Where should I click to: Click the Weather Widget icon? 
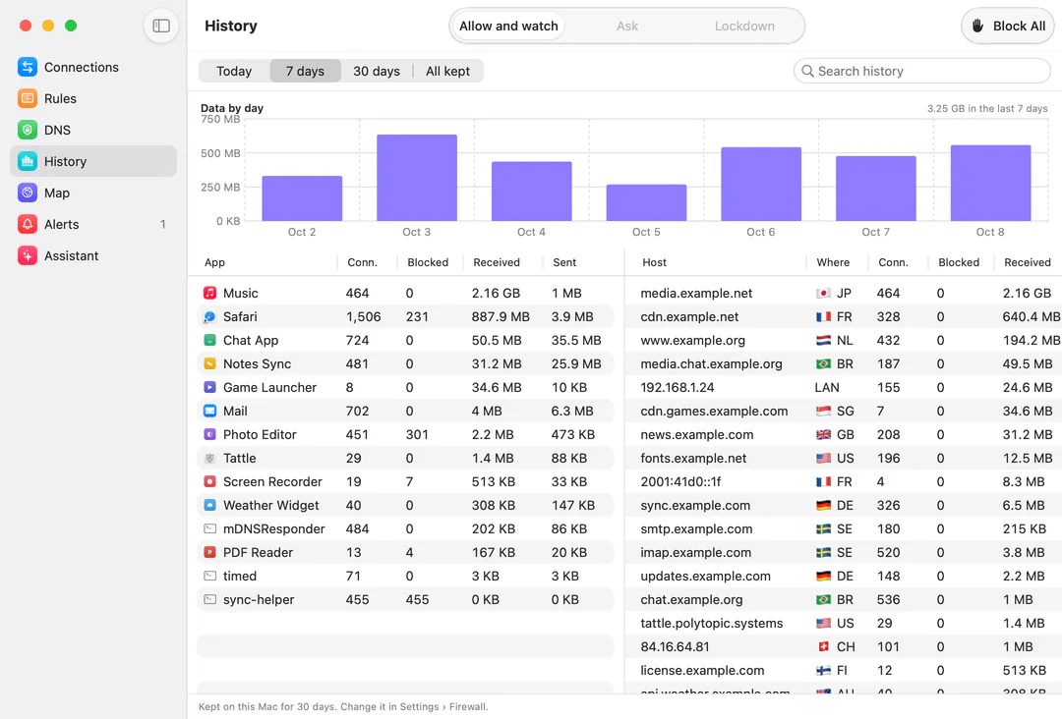[210, 505]
